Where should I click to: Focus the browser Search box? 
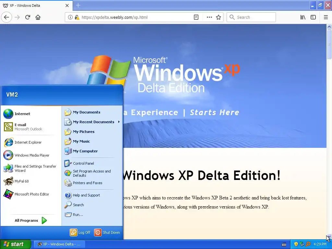coord(251,17)
